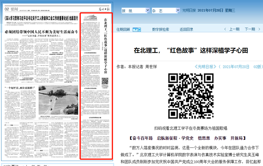This screenshot has width=263, height=166.
Task: Click the left chevron before 上一期
Action: click(x=226, y=29)
